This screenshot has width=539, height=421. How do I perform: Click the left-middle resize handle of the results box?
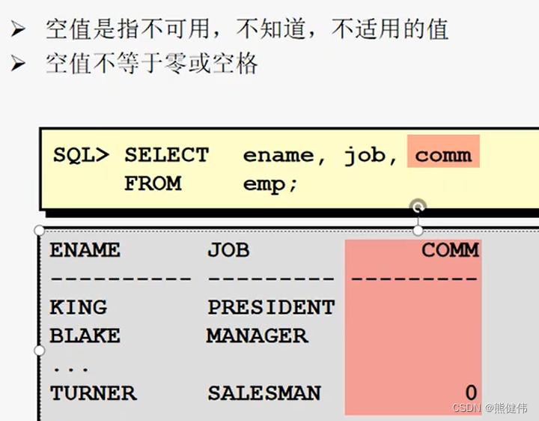pyautogui.click(x=40, y=351)
